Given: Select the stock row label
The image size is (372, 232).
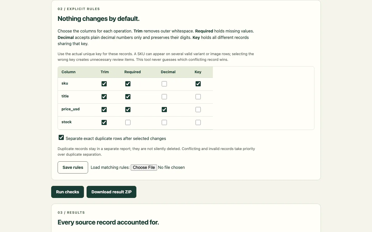Looking at the screenshot, I should pyautogui.click(x=67, y=122).
